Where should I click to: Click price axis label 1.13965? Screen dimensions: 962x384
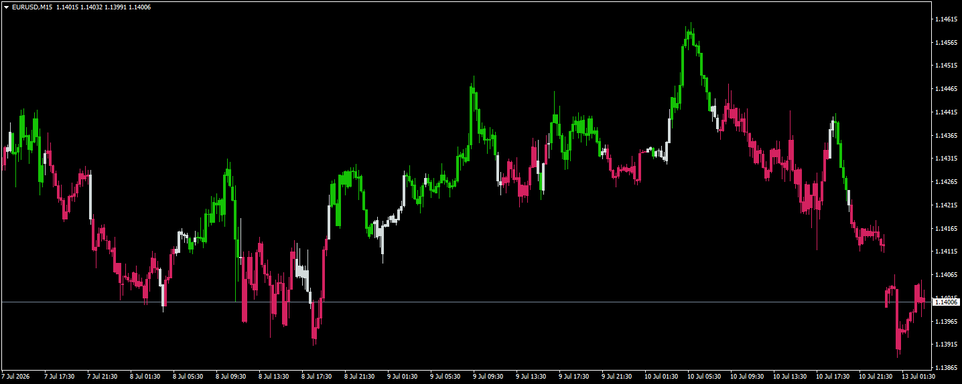click(x=945, y=322)
